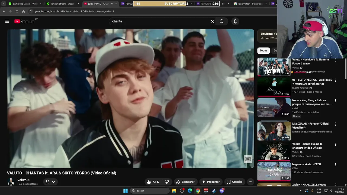Go back in browser history
Screen dimensions: 347x195
pyautogui.click(x=4, y=11)
